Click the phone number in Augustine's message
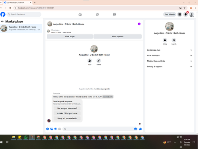The width and height of the screenshot is (198, 149). tap(108, 97)
